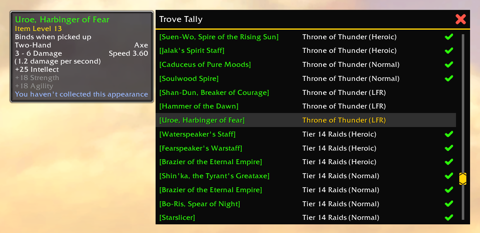
Task: Click the Trove Tally title text
Action: coord(180,19)
